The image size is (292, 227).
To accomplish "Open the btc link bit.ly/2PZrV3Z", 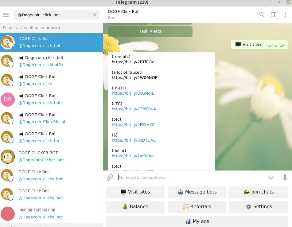I will click(133, 124).
